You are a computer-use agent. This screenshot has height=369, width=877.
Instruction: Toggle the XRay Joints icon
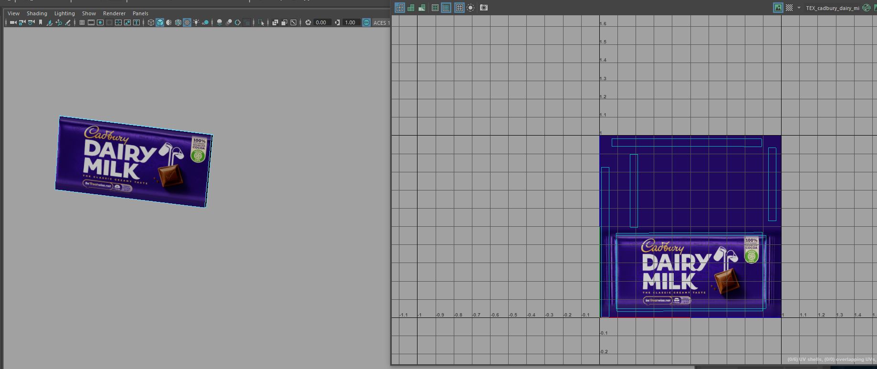[x=293, y=22]
